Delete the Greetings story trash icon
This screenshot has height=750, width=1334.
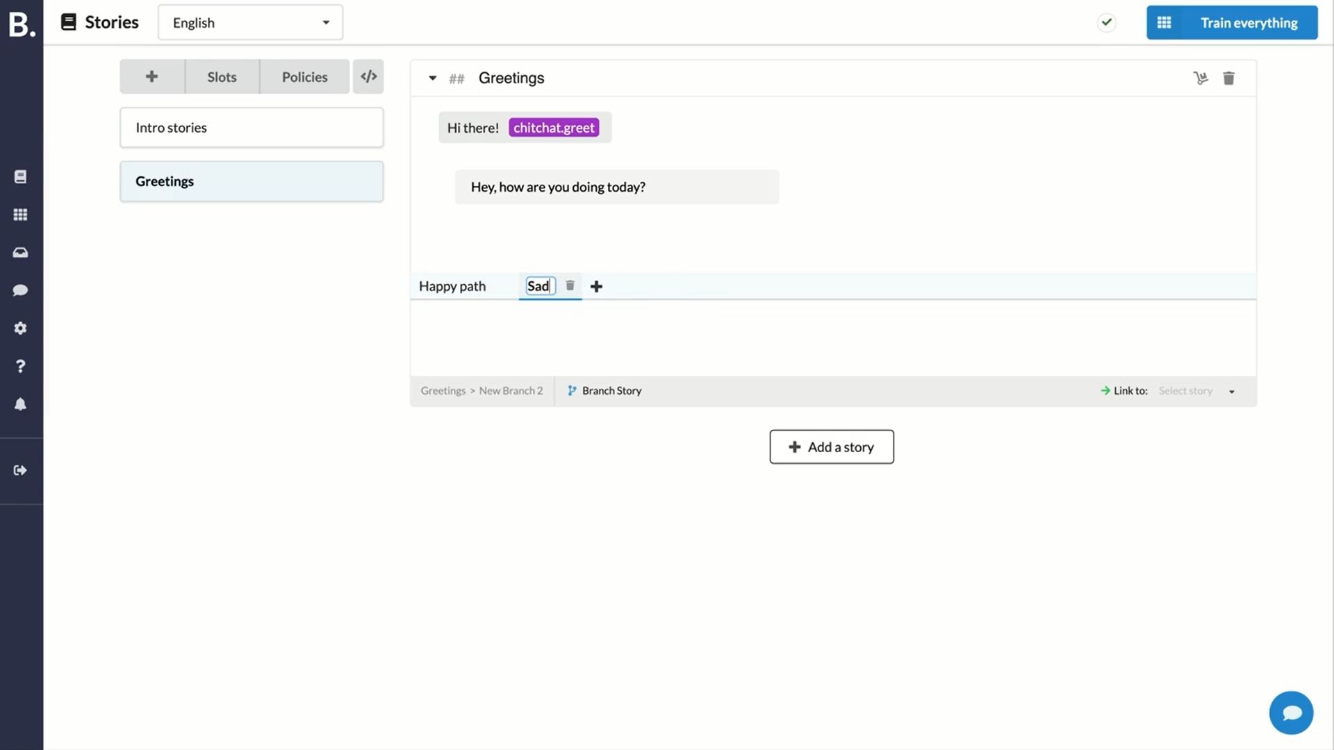point(1228,78)
